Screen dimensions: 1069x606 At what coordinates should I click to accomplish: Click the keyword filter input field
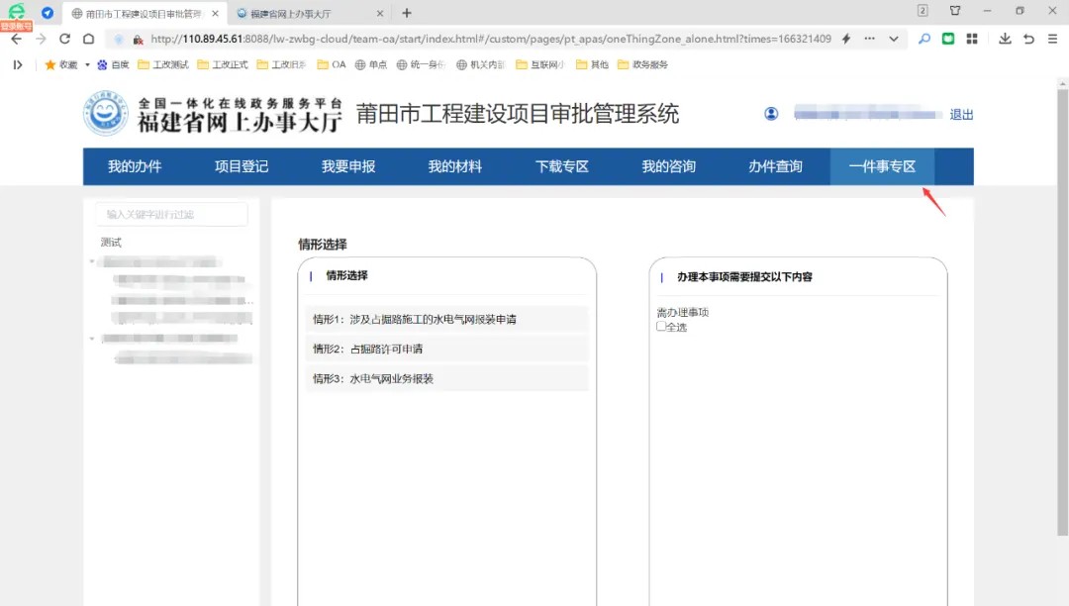[x=171, y=214]
